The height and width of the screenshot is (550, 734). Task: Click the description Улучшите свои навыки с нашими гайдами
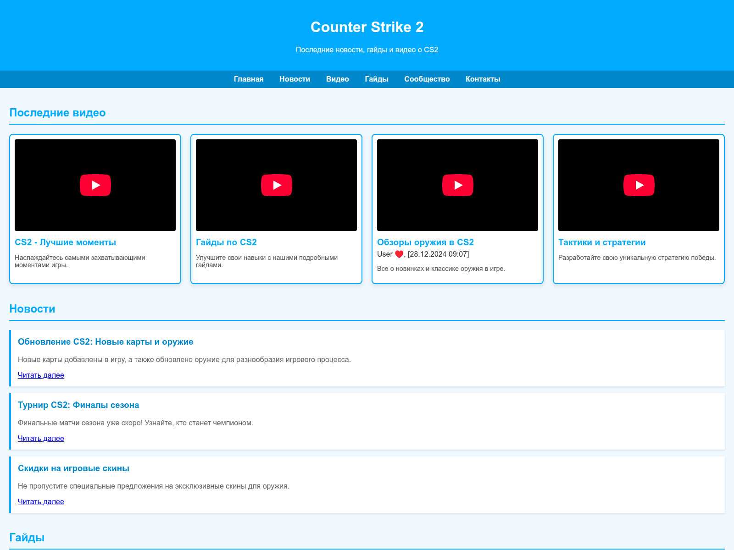[267, 261]
